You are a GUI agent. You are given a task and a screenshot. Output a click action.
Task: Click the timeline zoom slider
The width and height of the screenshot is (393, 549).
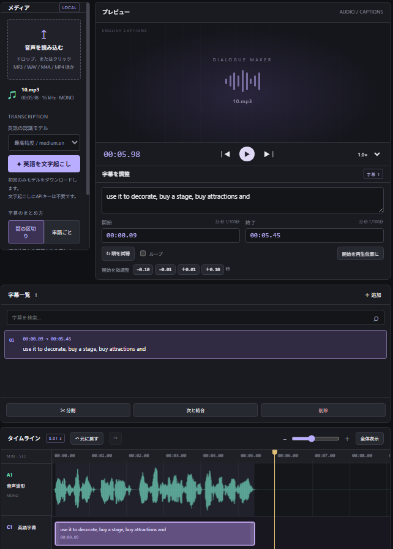coord(315,439)
